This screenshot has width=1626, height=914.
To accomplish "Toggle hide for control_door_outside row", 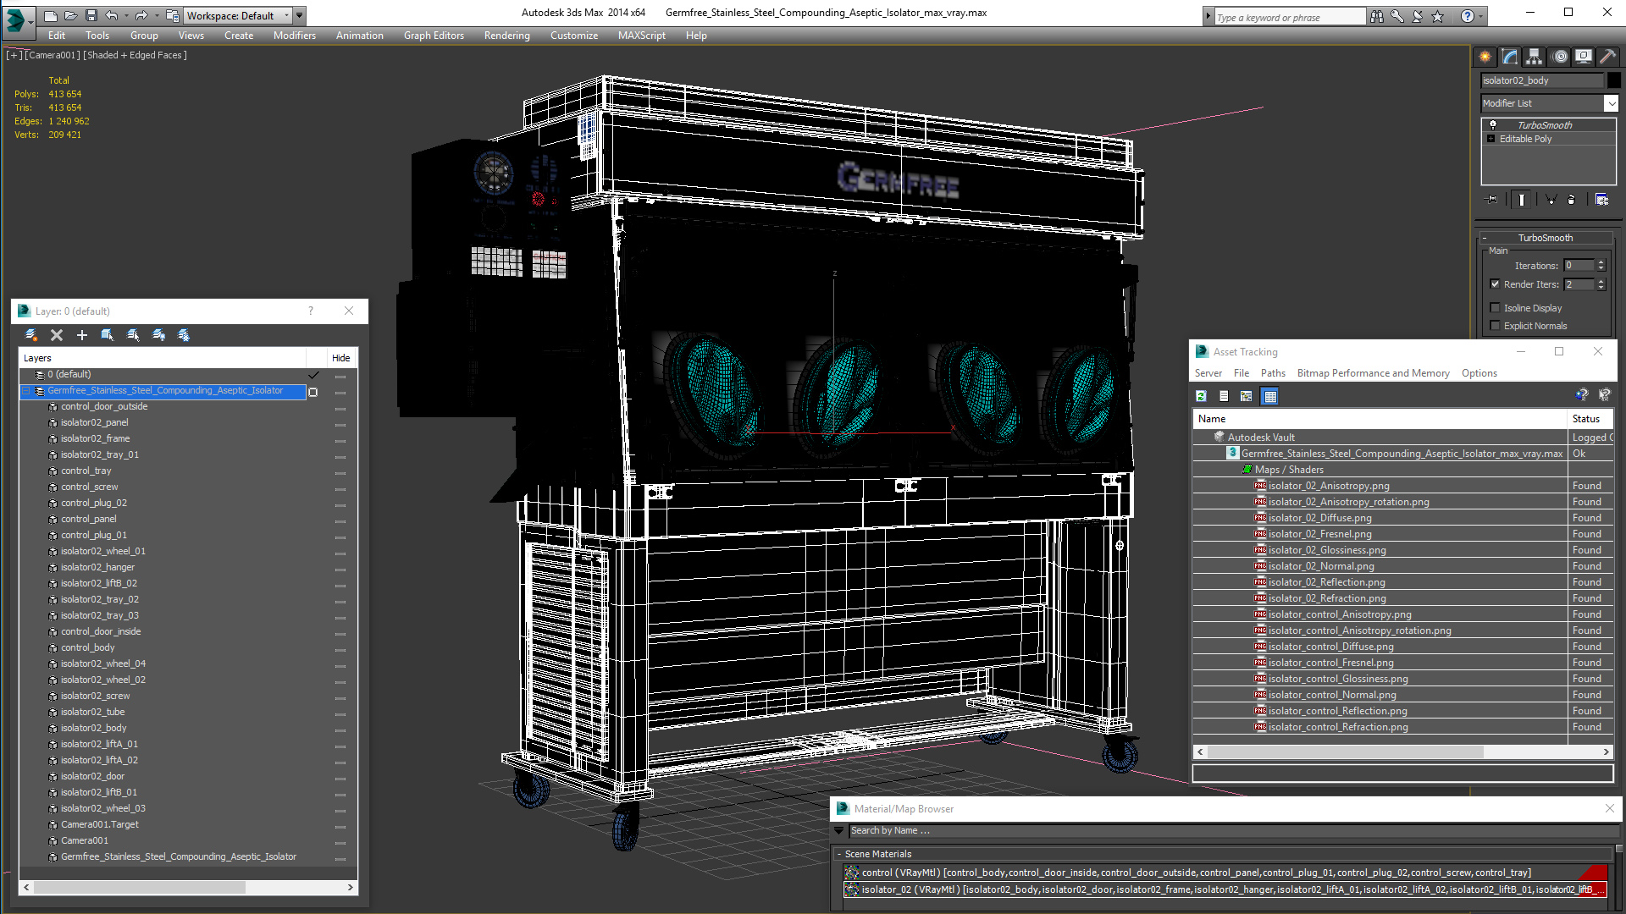I will (340, 408).
